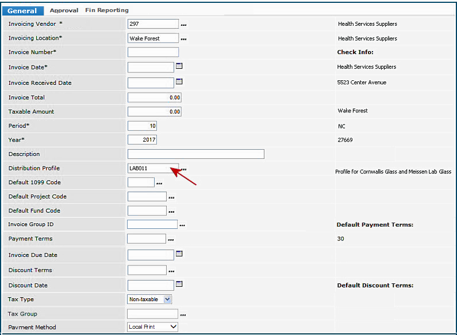The height and width of the screenshot is (335, 457).
Task: Open Invoice Due Date calendar icon
Action: tap(179, 254)
